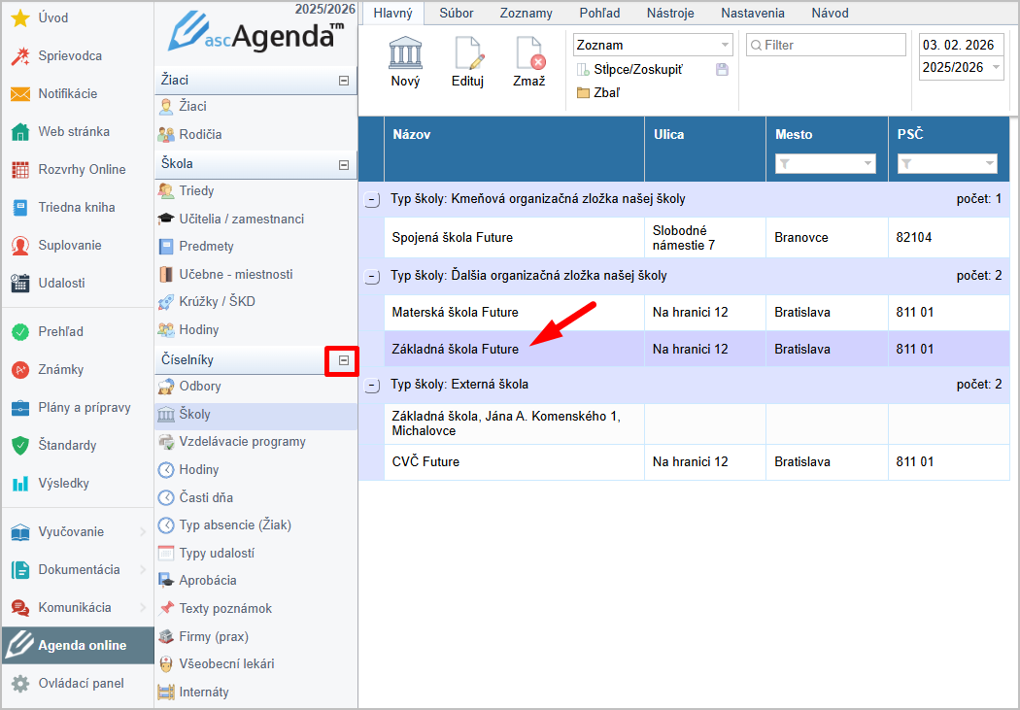Open the school year 2025/2026 dropdown
Image resolution: width=1020 pixels, height=710 pixels.
995,68
